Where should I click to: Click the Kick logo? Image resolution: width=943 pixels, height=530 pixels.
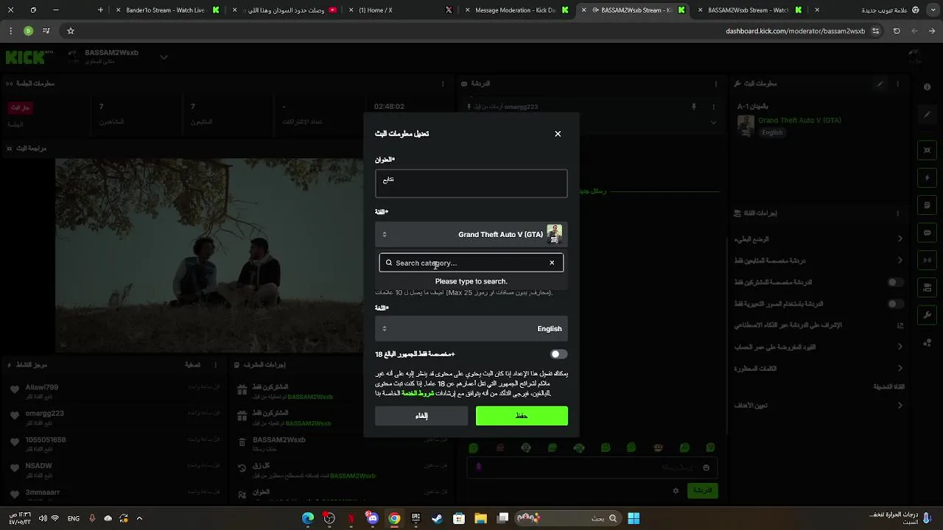(24, 57)
